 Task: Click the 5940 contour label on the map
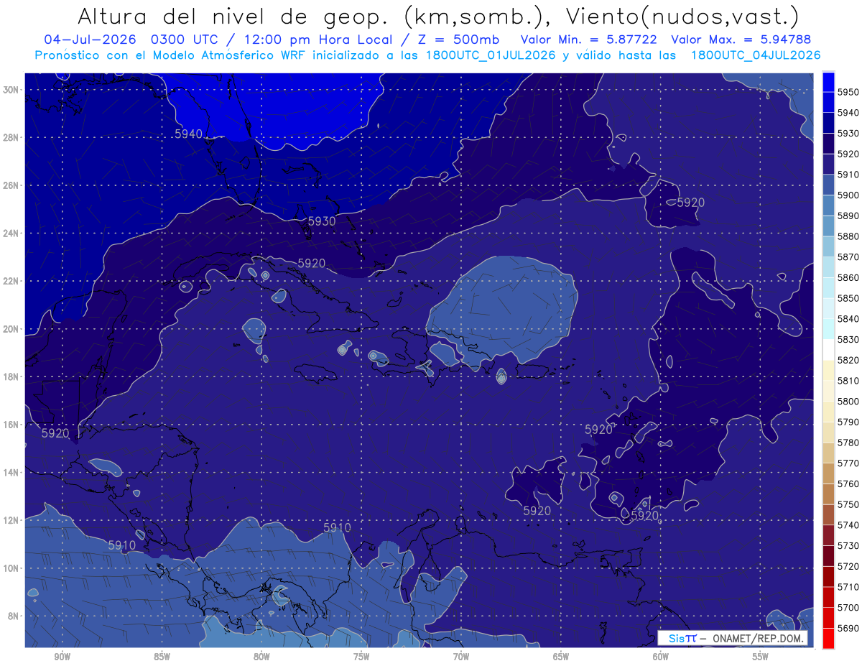188,134
